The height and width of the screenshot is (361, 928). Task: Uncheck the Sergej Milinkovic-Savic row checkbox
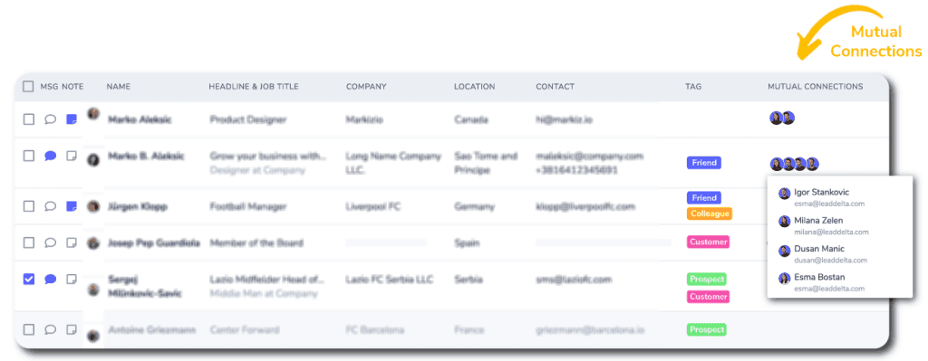click(x=28, y=279)
